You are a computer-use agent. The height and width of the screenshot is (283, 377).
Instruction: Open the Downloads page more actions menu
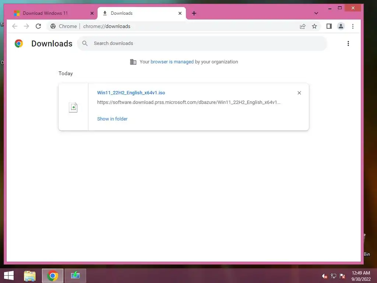click(348, 43)
